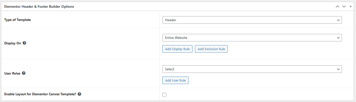356x102 pixels.
Task: Click the help icon beside User Roles
Action: click(24, 73)
